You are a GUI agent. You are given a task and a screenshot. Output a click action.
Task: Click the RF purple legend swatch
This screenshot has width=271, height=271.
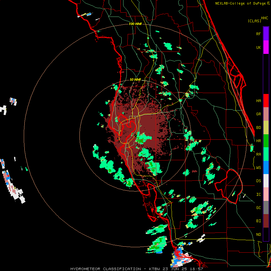pos(266,34)
